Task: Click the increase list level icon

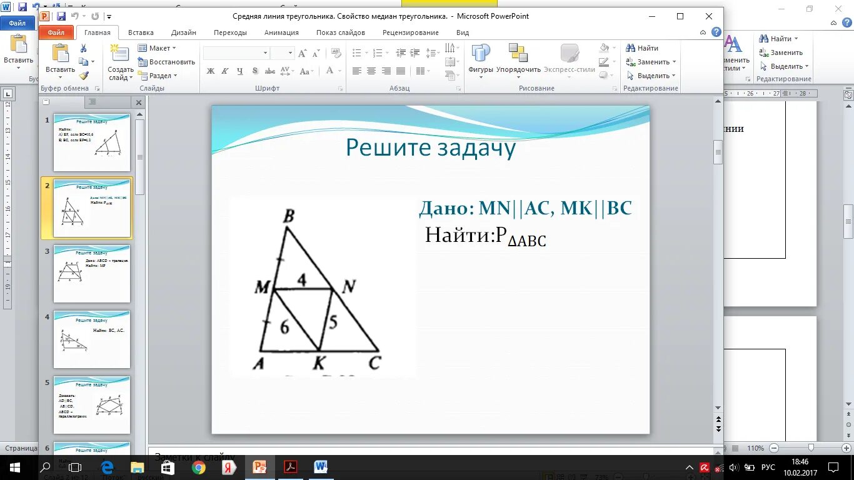Action: 414,52
